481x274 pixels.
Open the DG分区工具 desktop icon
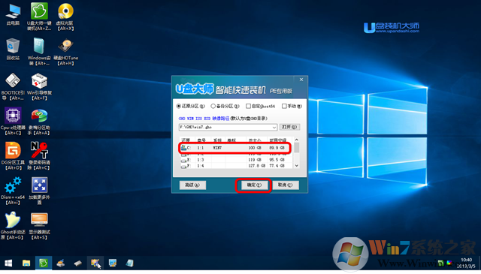(13, 156)
